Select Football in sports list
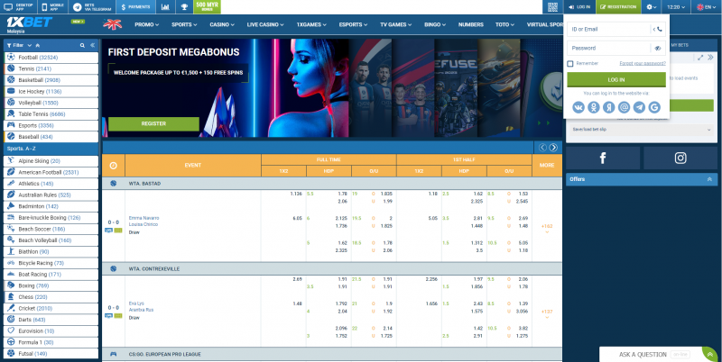The height and width of the screenshot is (362, 722). [51, 58]
